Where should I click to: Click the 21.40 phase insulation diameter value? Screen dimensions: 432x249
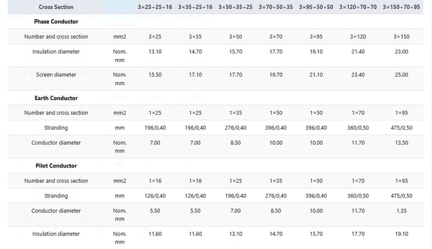[358, 52]
